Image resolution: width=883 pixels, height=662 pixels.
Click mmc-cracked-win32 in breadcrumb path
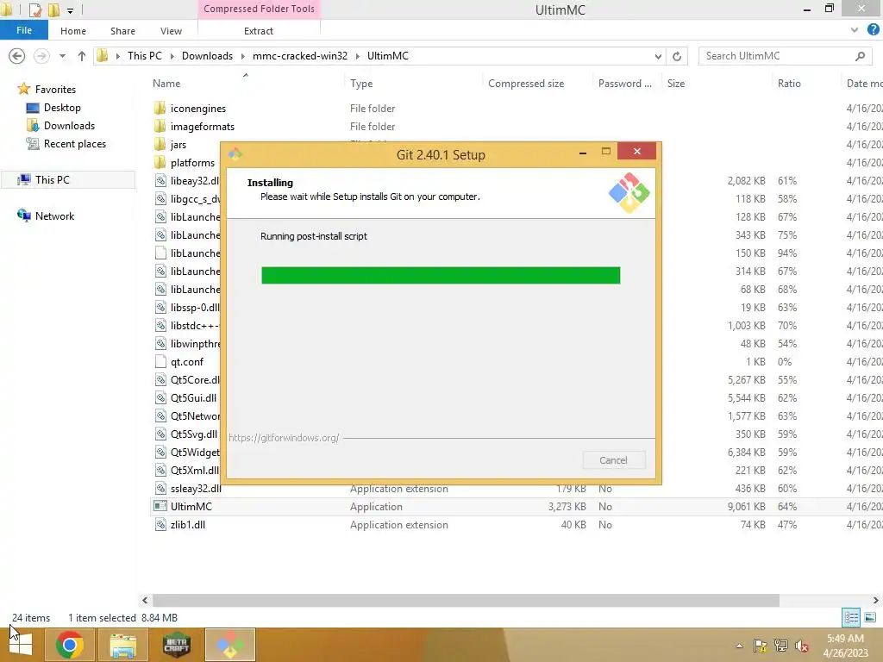299,56
